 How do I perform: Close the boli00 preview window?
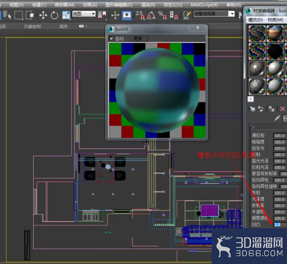[x=198, y=28]
